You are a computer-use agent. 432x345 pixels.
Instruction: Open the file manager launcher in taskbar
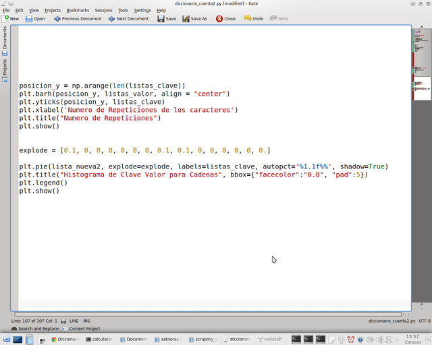[x=30, y=339]
